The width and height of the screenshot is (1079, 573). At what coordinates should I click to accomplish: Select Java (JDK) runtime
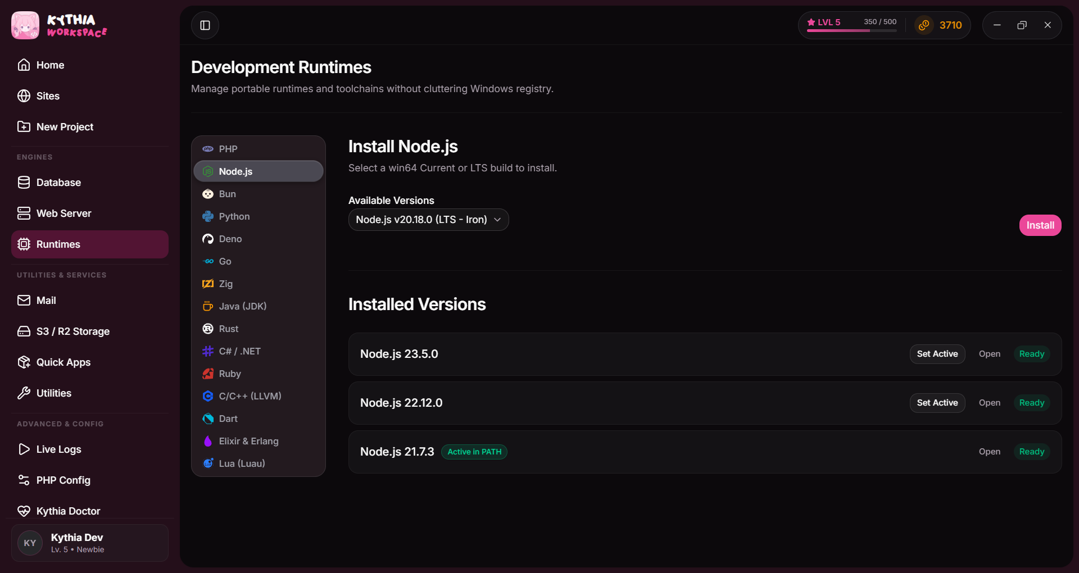(259, 306)
